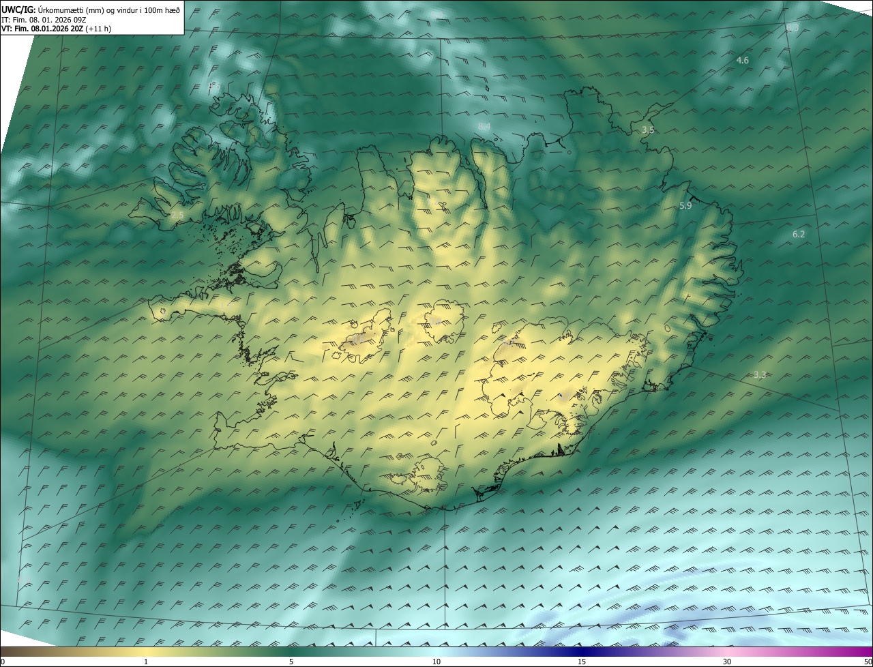Click the precipitation value label 6.2
The image size is (873, 667).
click(x=799, y=234)
